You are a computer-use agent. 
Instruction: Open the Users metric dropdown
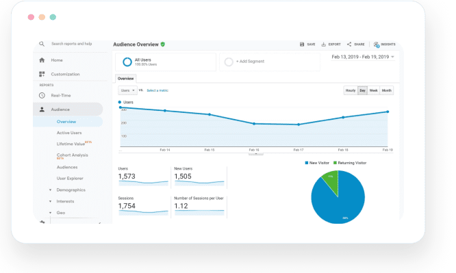coord(127,90)
